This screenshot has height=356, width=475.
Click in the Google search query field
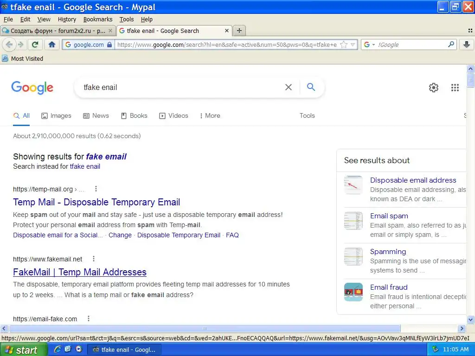(182, 87)
